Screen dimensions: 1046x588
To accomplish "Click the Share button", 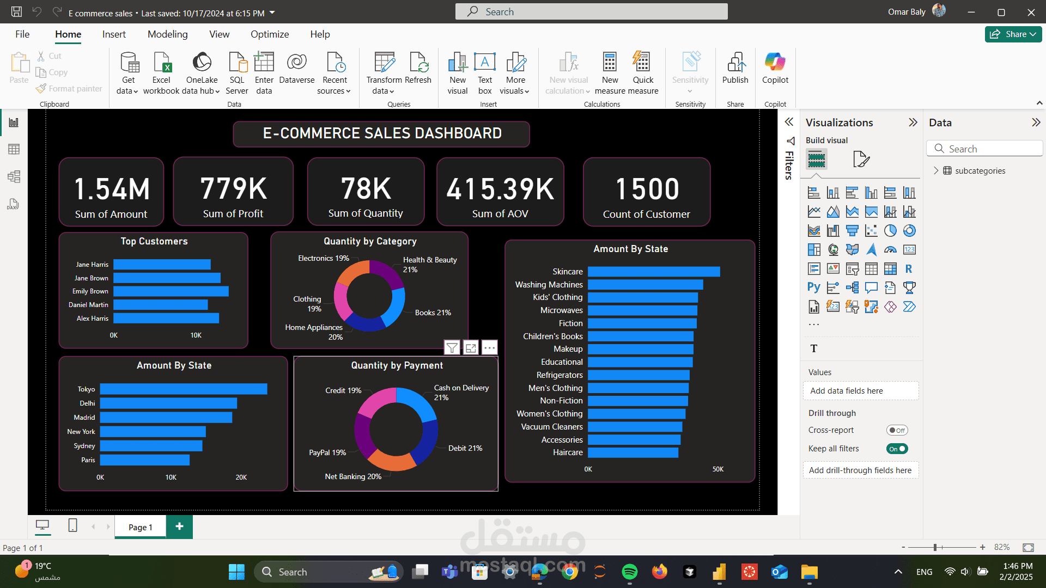I will point(1013,34).
